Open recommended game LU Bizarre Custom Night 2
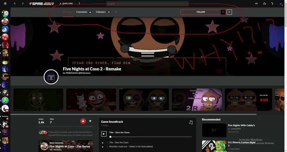Image resolution: width=287 pixels, height=152 pixels. (x=242, y=144)
